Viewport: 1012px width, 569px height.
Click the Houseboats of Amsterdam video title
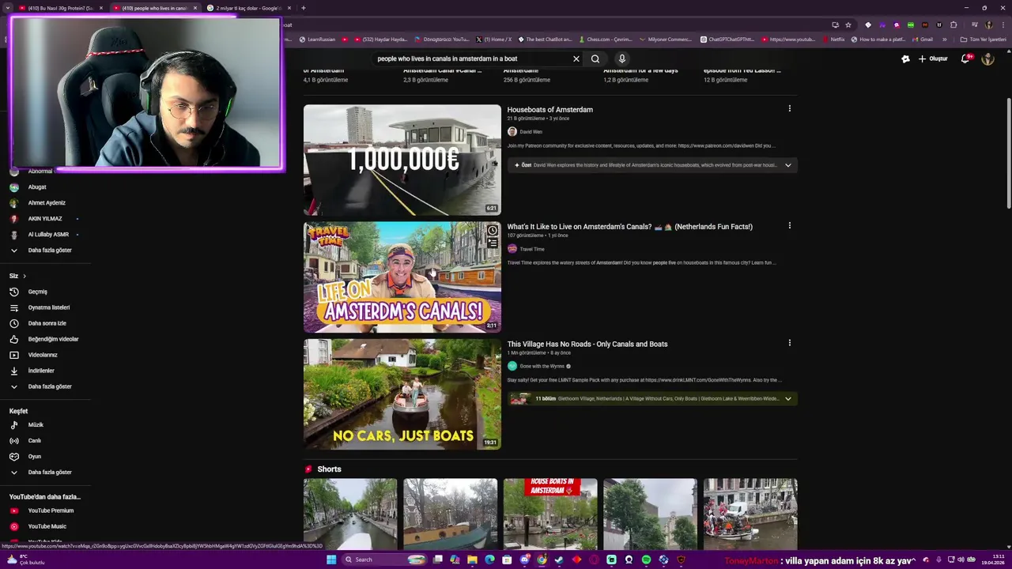click(x=549, y=110)
